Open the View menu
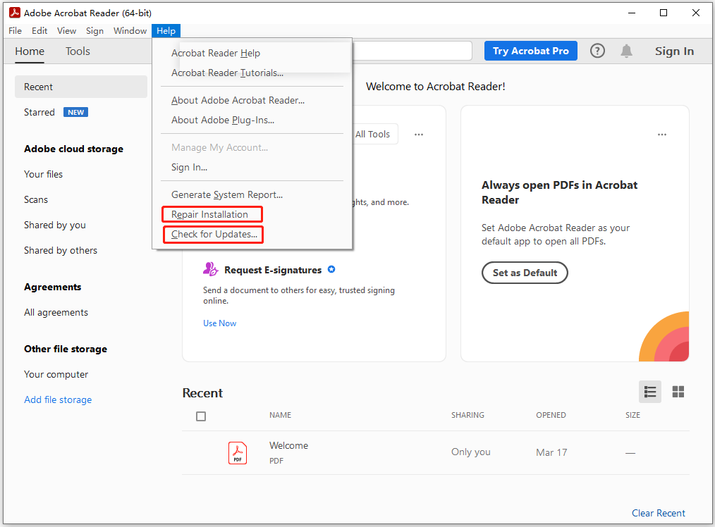 coord(66,30)
